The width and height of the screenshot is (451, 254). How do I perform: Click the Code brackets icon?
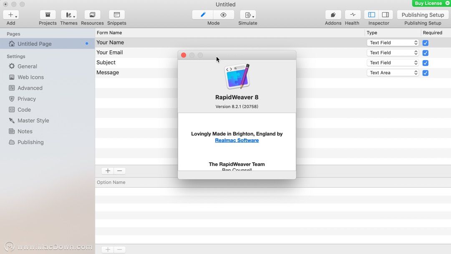tap(12, 110)
